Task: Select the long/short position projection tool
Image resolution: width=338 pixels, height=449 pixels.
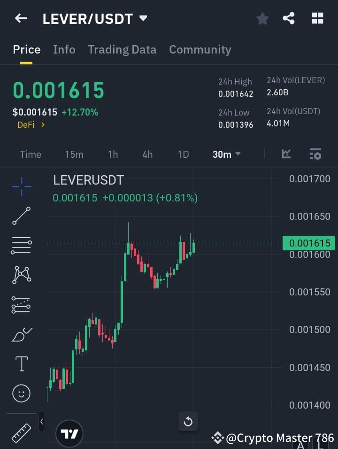Action: point(21,305)
